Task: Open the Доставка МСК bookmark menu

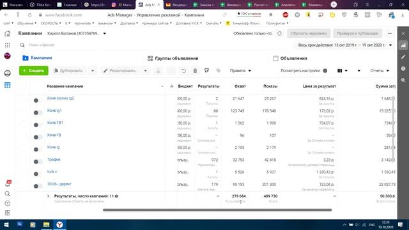Action: [x=189, y=23]
